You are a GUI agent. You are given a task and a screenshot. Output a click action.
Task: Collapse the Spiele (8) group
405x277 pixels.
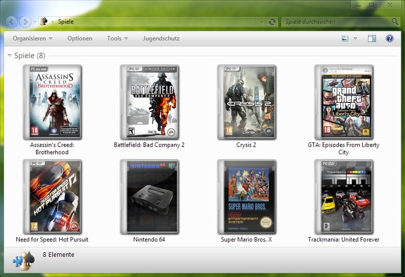10,56
